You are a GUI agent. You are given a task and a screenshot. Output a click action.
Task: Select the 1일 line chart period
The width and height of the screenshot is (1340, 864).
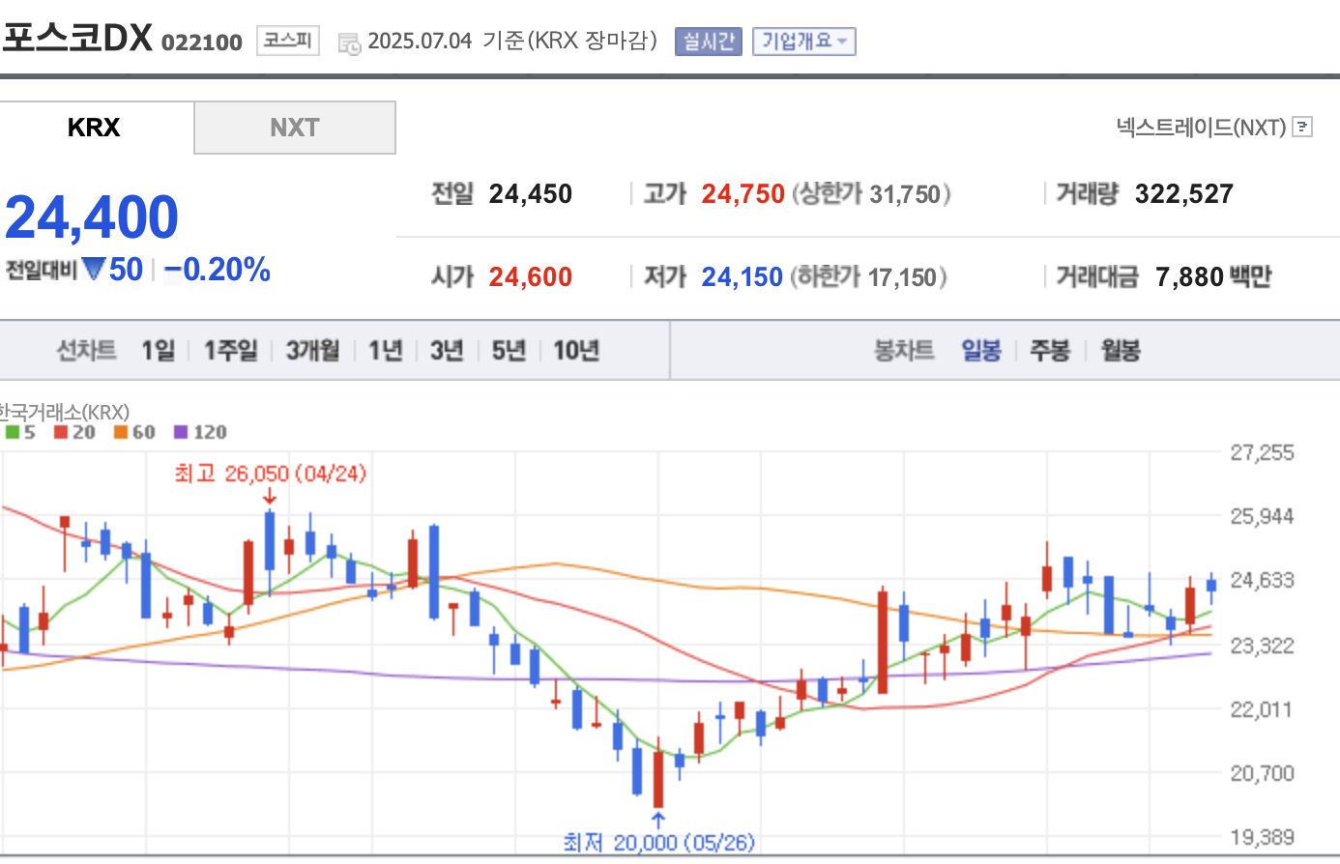coord(159,350)
